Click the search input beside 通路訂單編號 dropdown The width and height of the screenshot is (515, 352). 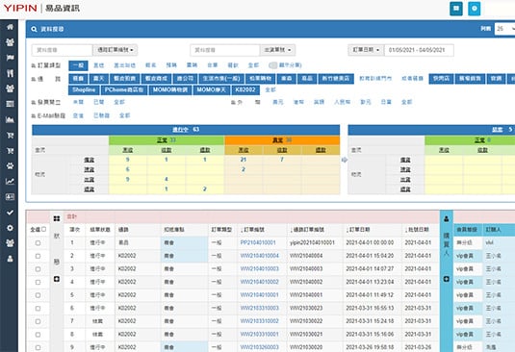tap(63, 50)
